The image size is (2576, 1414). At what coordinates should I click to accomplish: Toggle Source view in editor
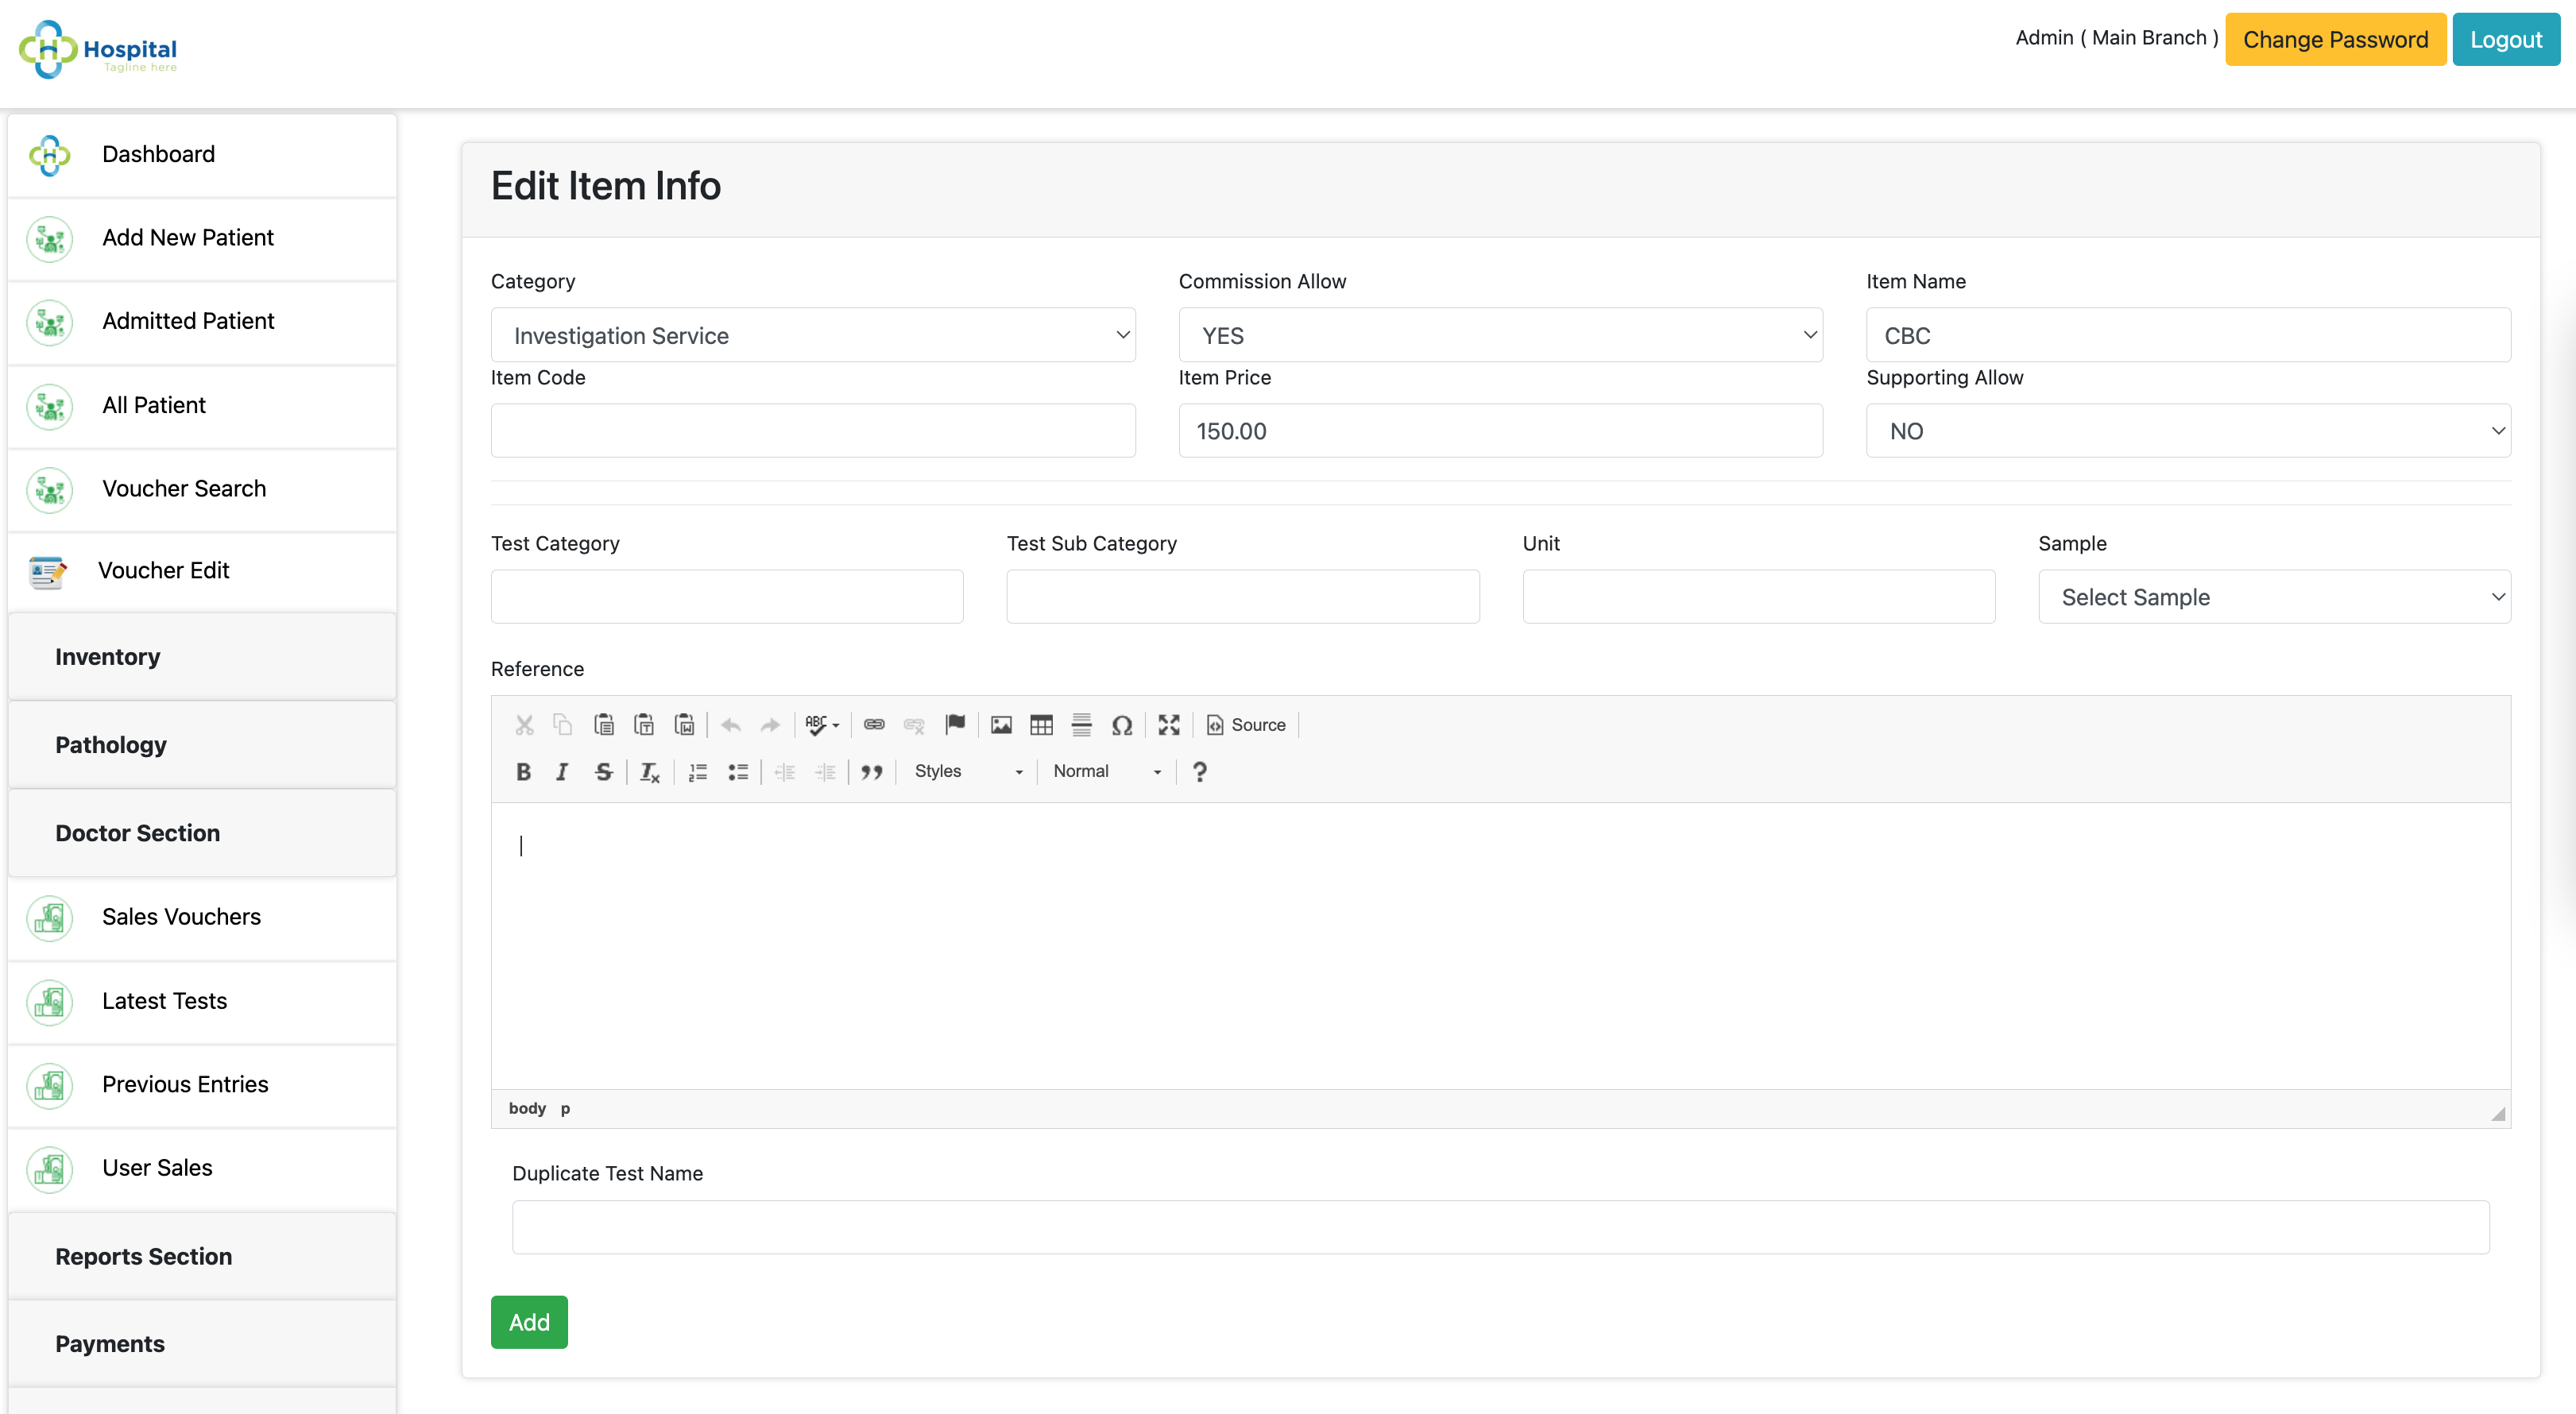pyautogui.click(x=1246, y=725)
